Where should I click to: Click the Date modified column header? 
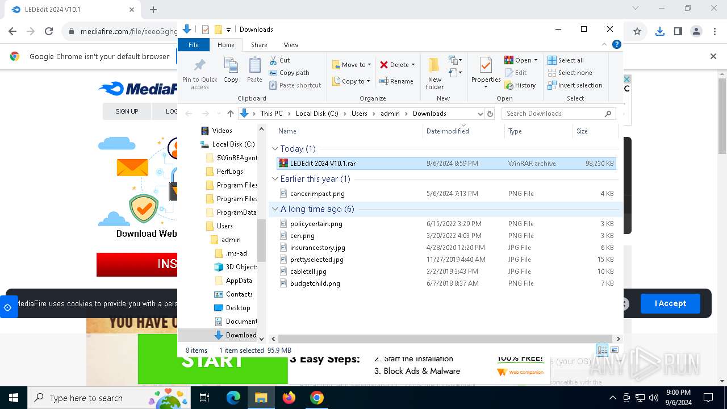pyautogui.click(x=463, y=131)
